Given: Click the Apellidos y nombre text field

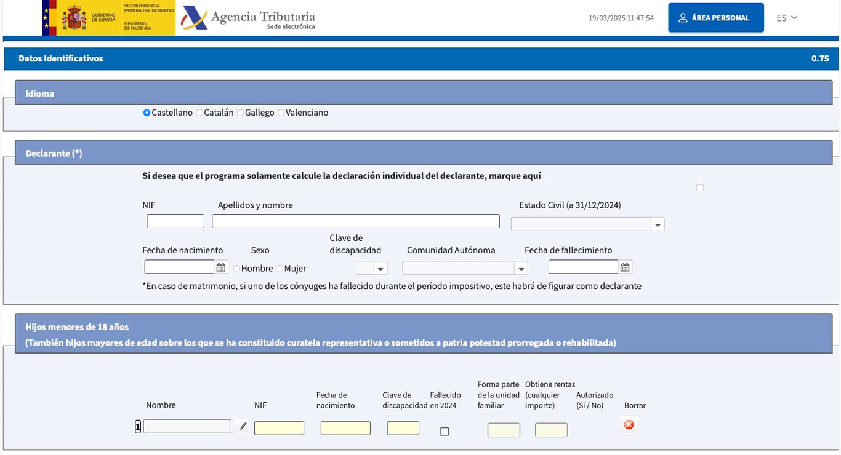Looking at the screenshot, I should click(x=356, y=221).
